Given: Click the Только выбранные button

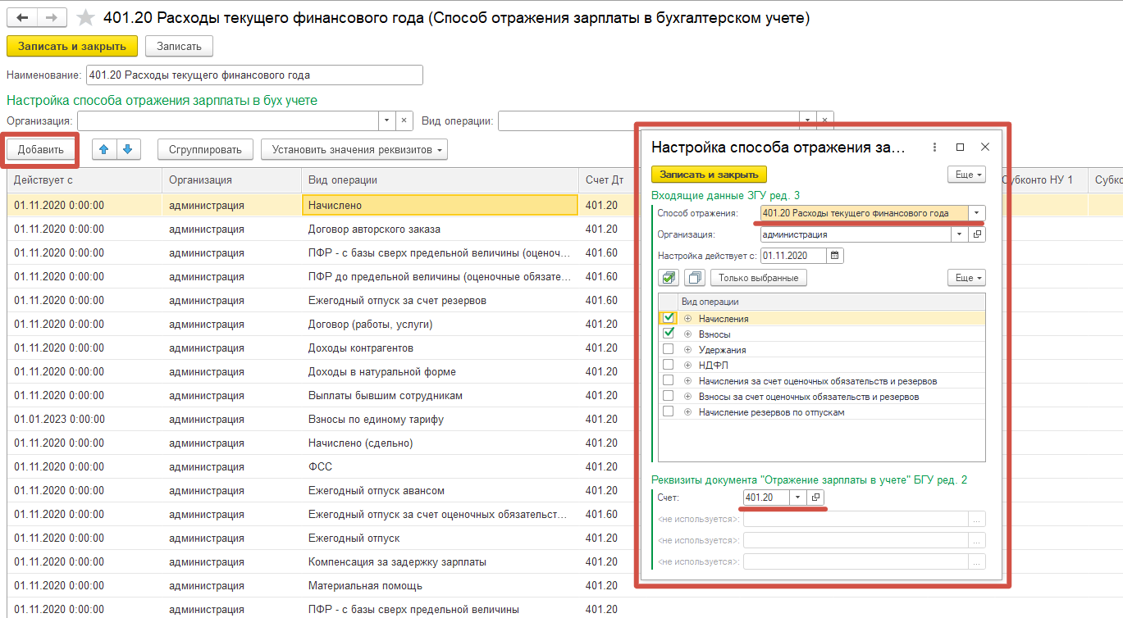Looking at the screenshot, I should click(759, 278).
